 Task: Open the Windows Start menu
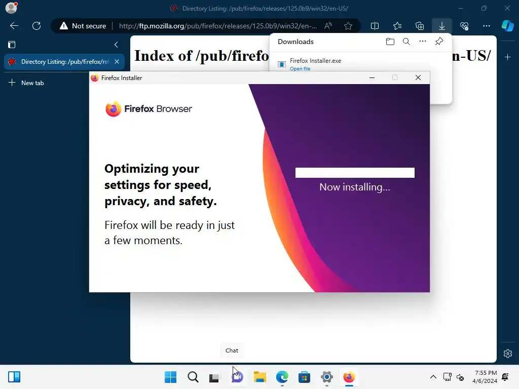pos(170,377)
